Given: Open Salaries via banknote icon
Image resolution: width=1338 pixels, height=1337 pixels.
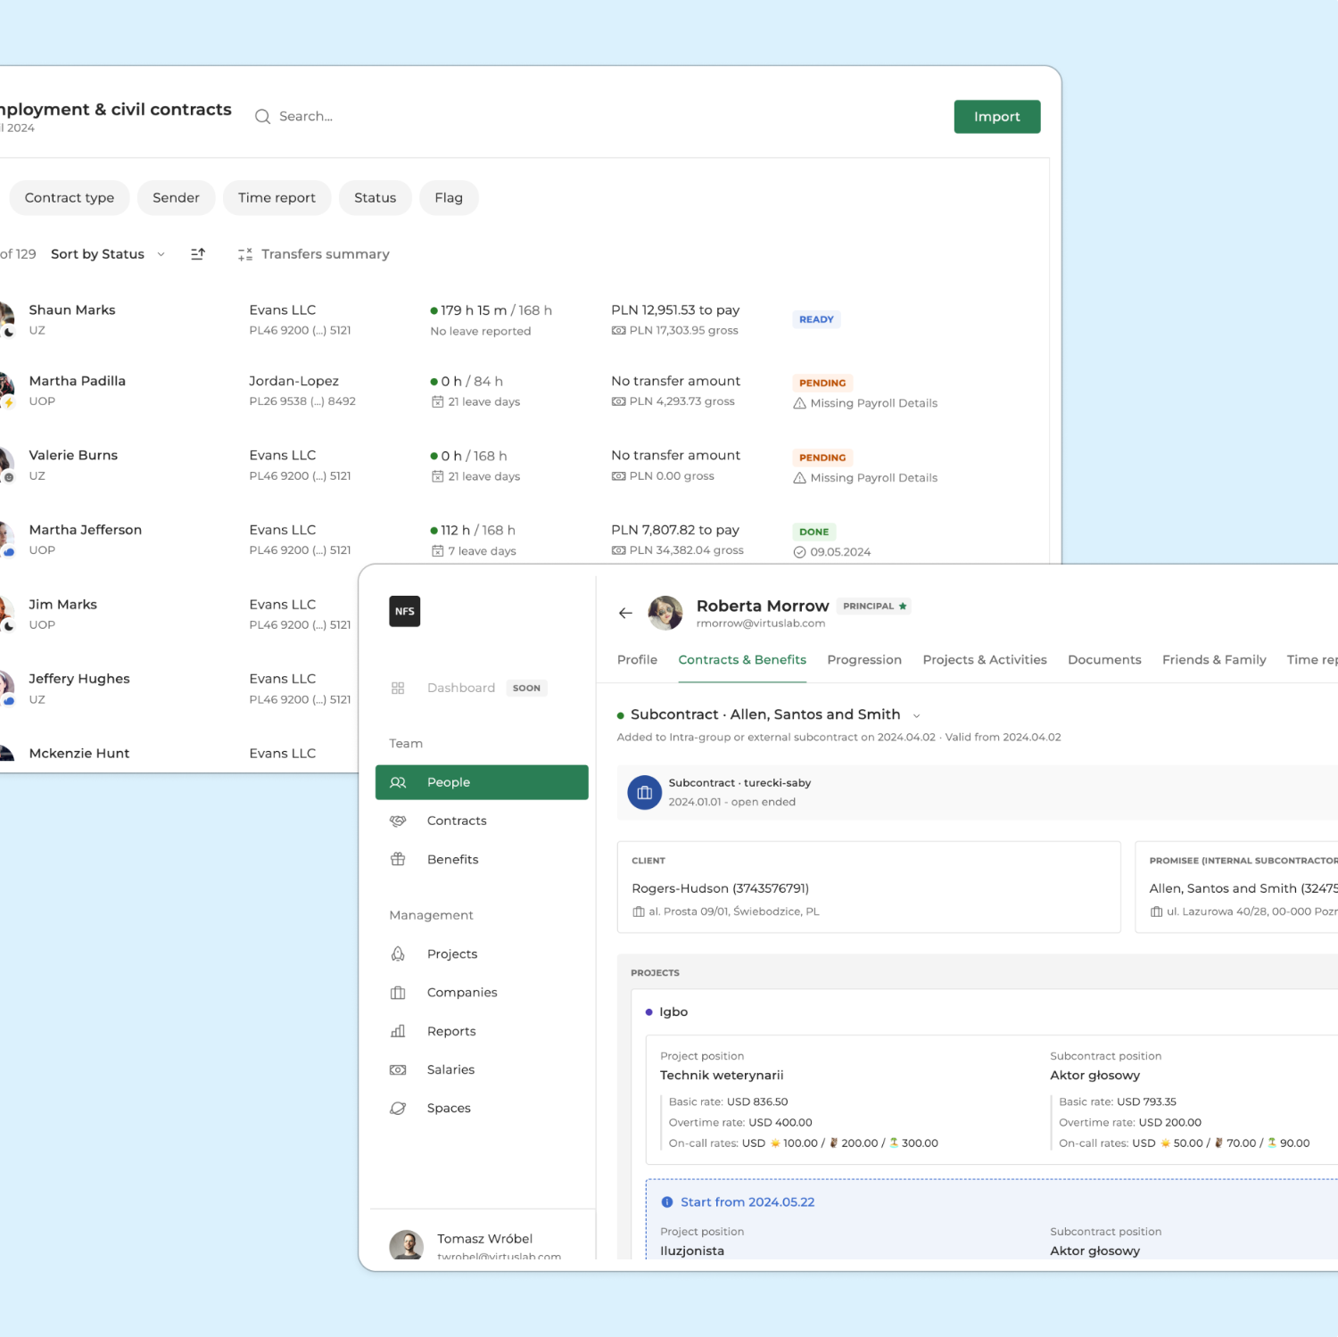Looking at the screenshot, I should coord(398,1069).
